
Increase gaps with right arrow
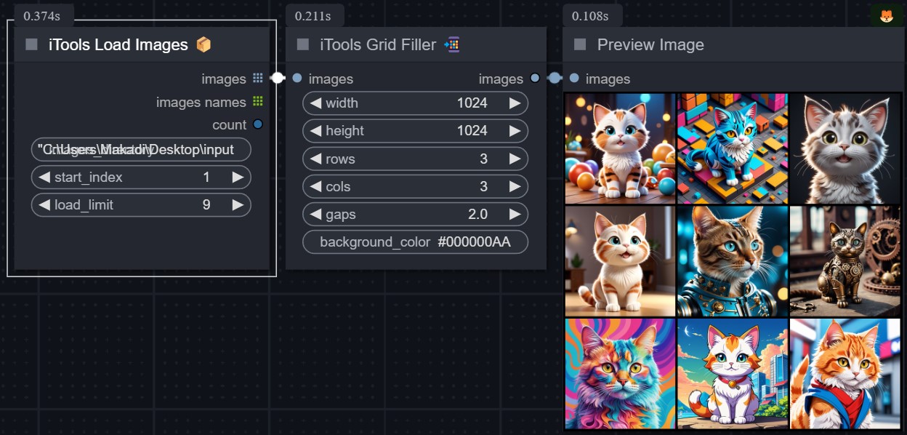[515, 215]
